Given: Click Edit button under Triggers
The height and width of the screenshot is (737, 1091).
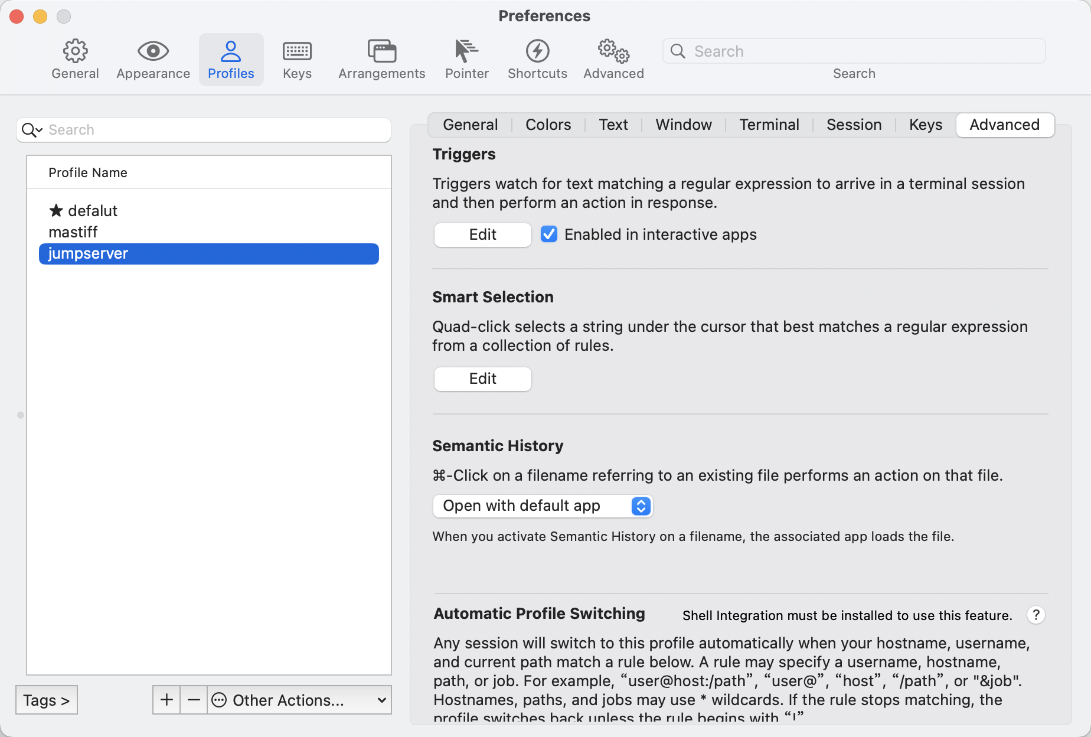Looking at the screenshot, I should (x=482, y=234).
